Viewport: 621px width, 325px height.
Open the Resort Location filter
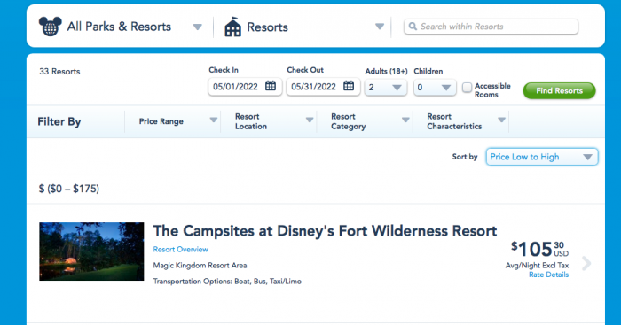coord(269,121)
